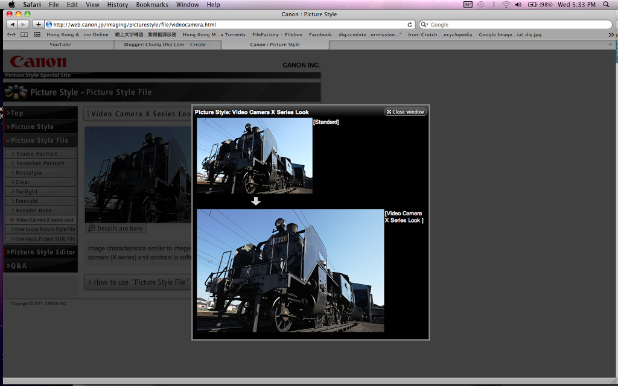This screenshot has width=618, height=386.
Task: Click the Details are here button
Action: [116, 229]
